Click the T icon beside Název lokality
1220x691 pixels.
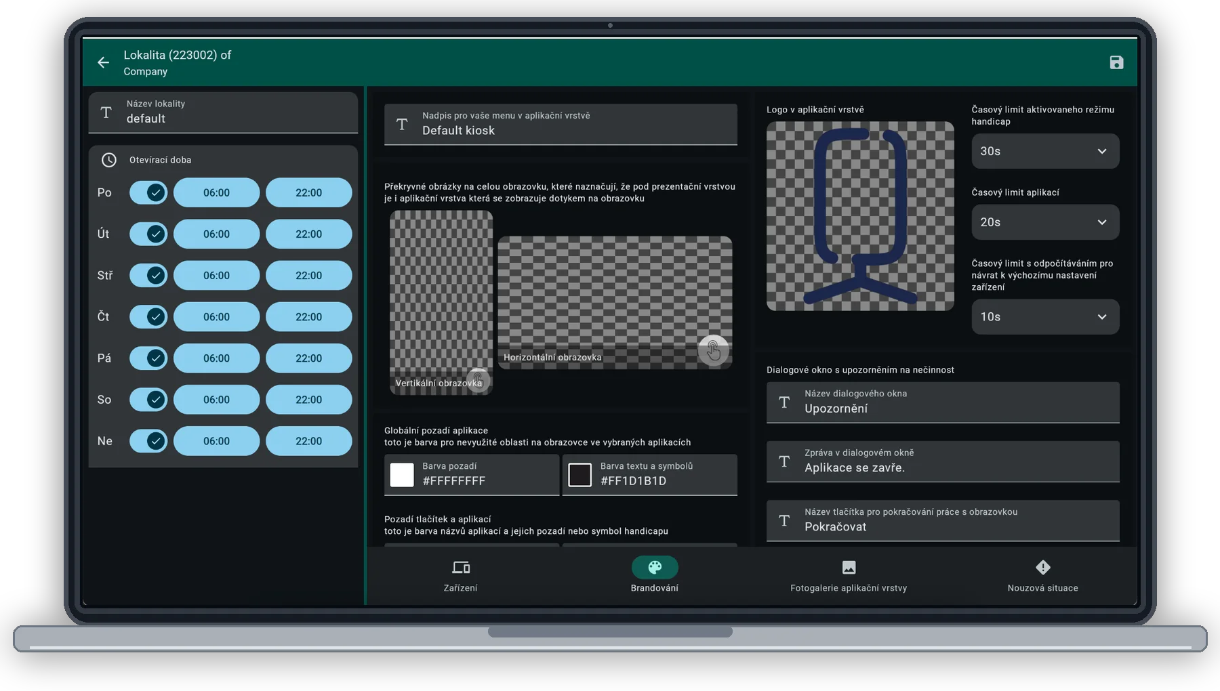pos(106,112)
